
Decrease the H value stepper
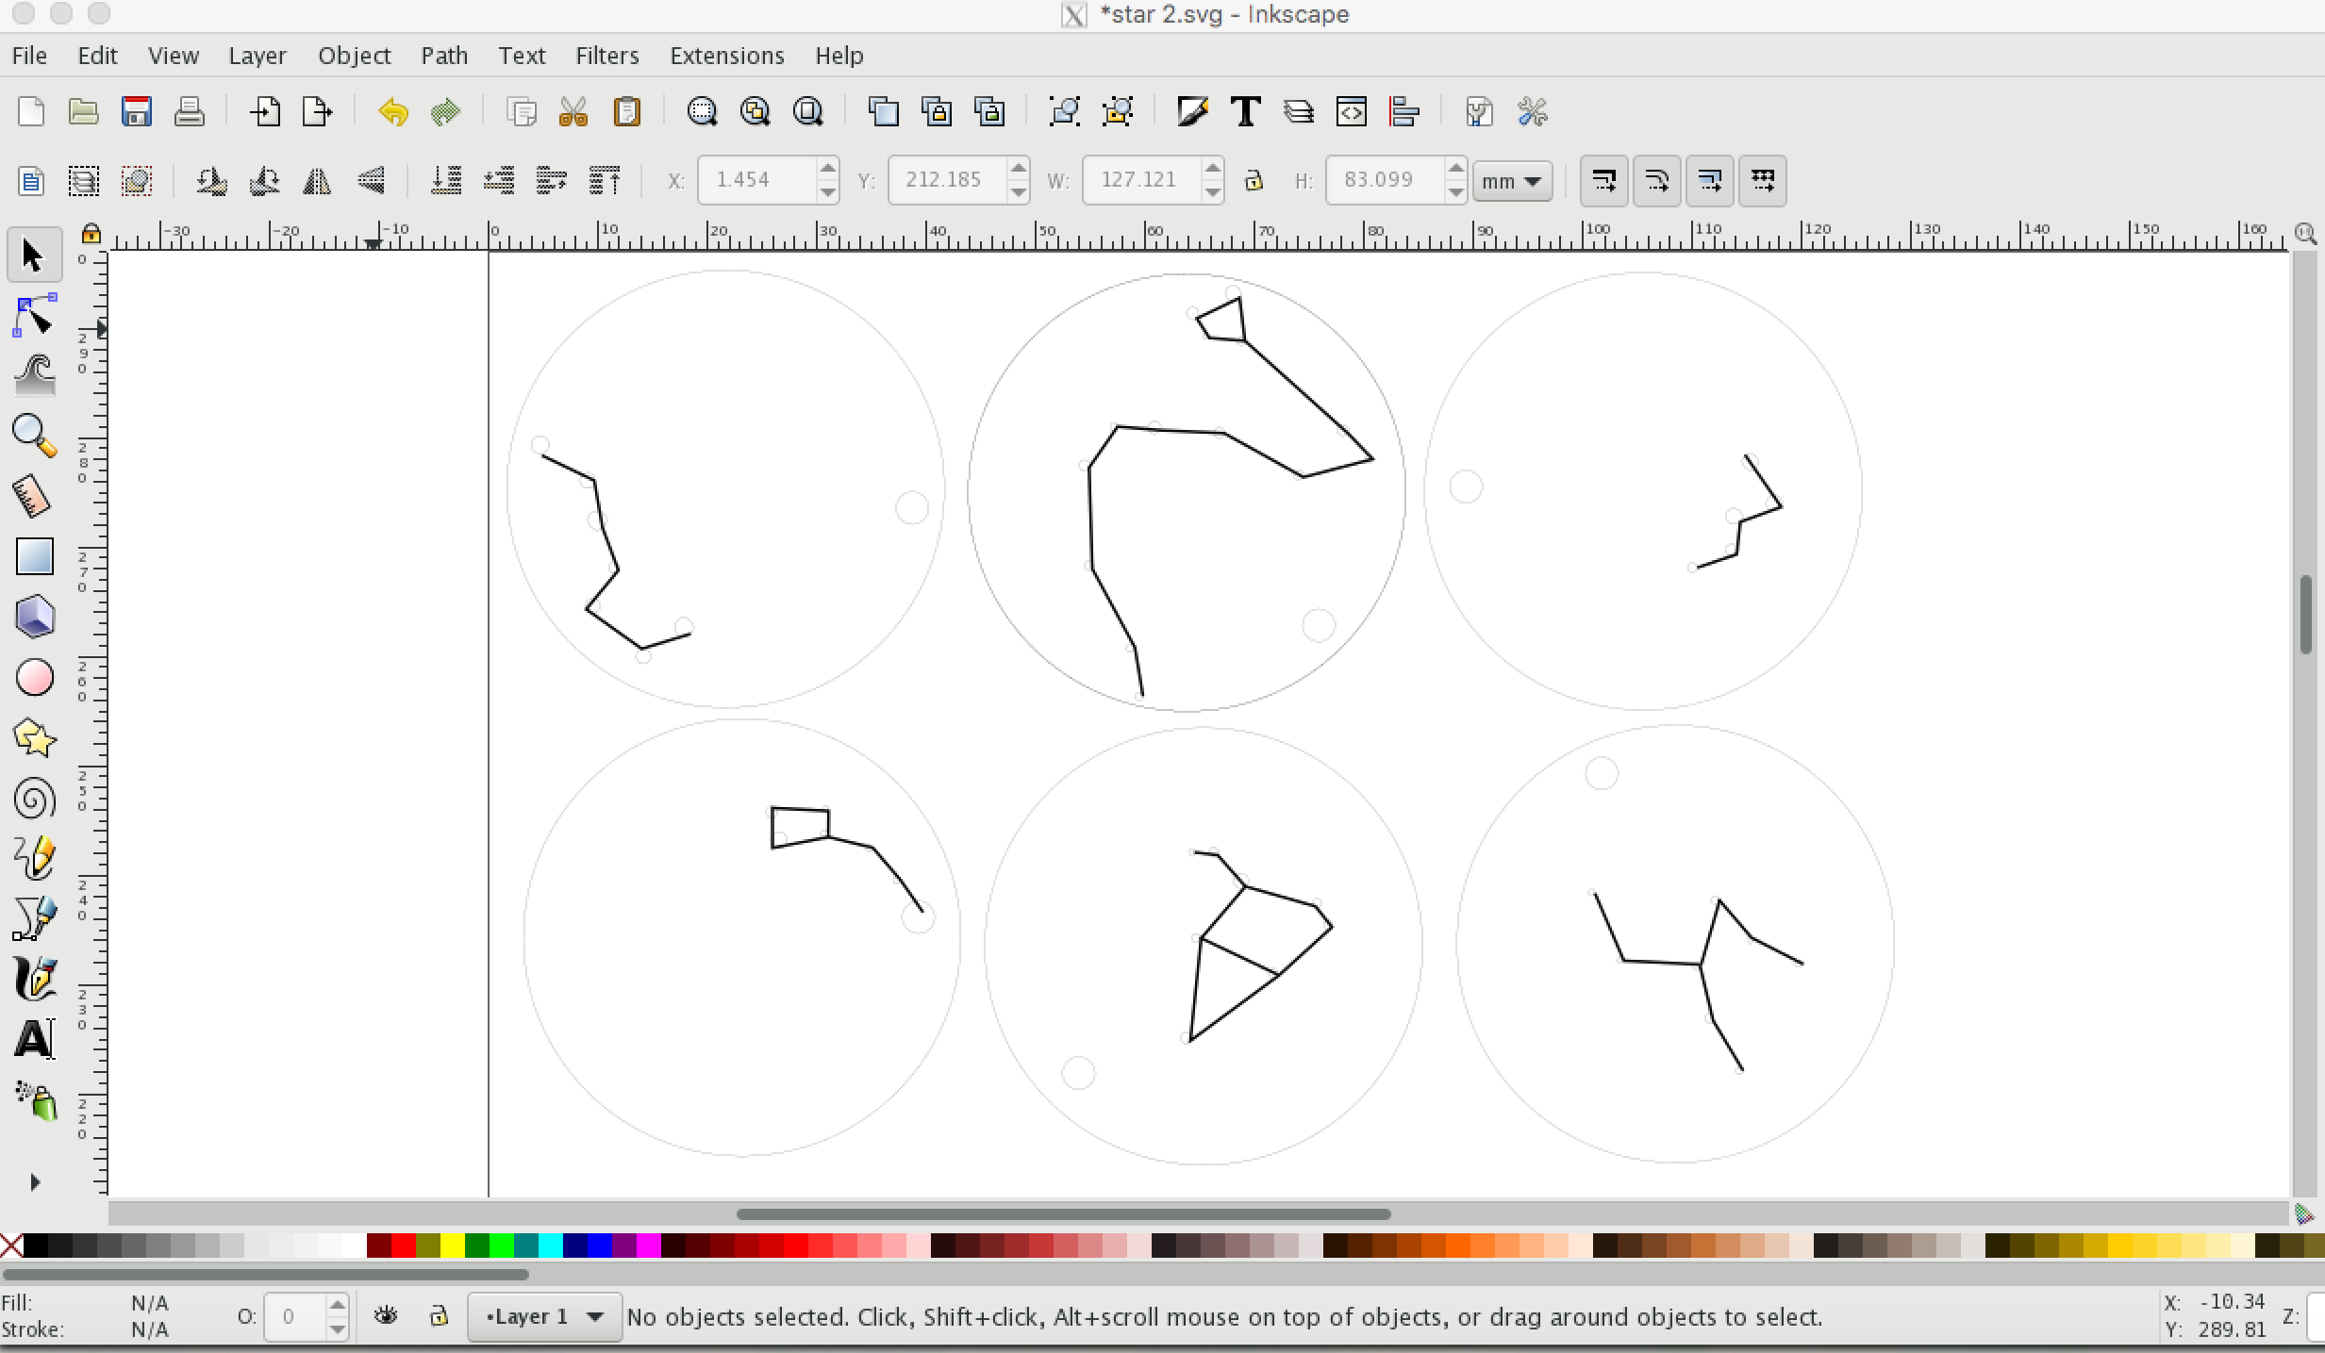(x=1455, y=191)
